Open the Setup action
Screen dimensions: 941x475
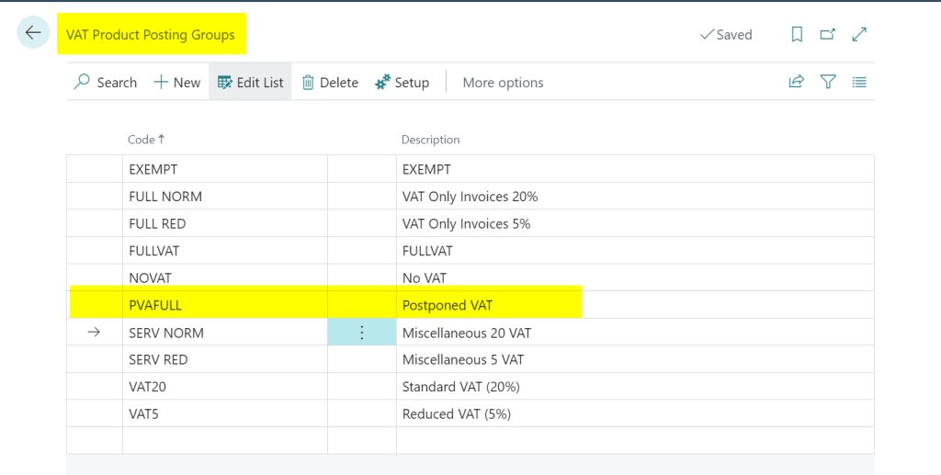point(402,82)
